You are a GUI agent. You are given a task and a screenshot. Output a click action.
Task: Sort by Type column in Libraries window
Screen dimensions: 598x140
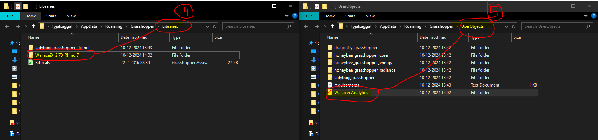[191, 37]
